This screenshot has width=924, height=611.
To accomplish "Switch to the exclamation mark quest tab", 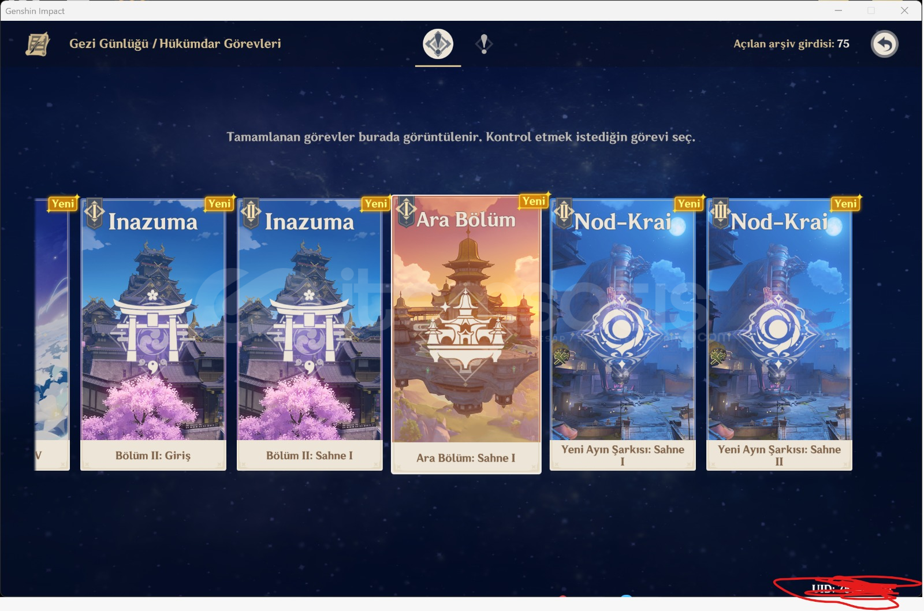I will 484,44.
